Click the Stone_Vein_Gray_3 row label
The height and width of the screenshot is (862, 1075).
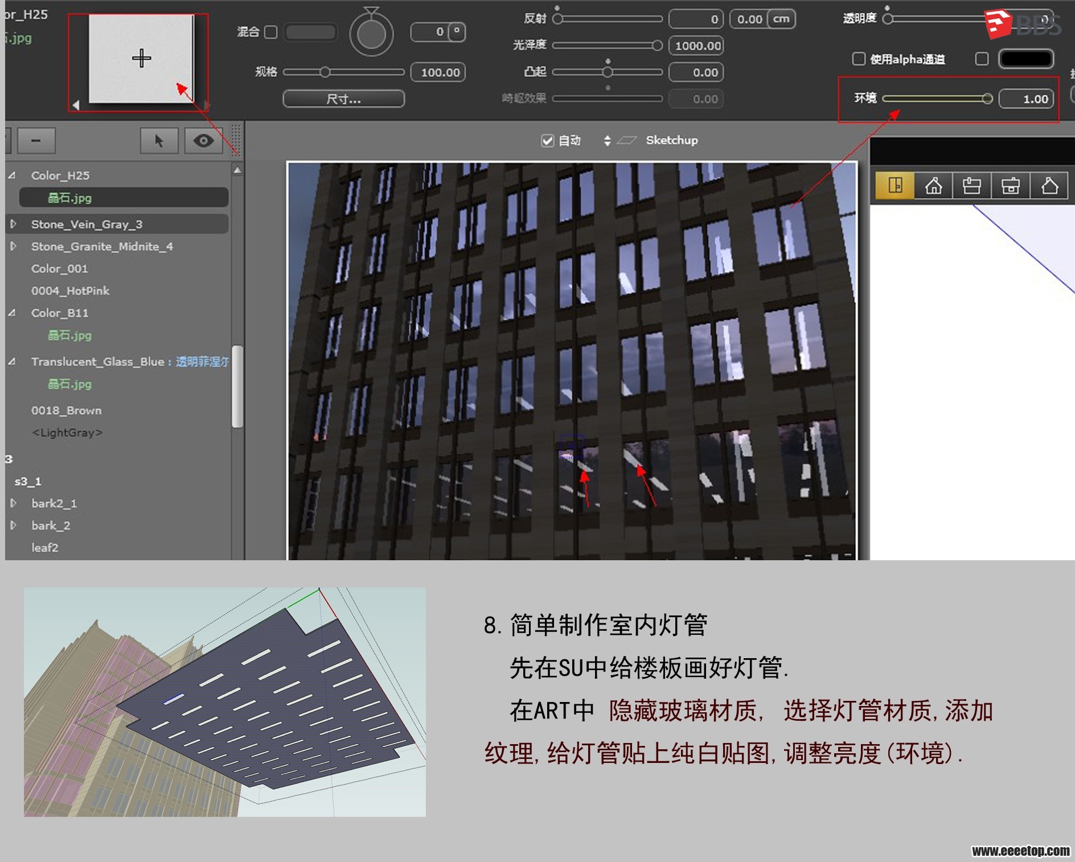click(87, 224)
